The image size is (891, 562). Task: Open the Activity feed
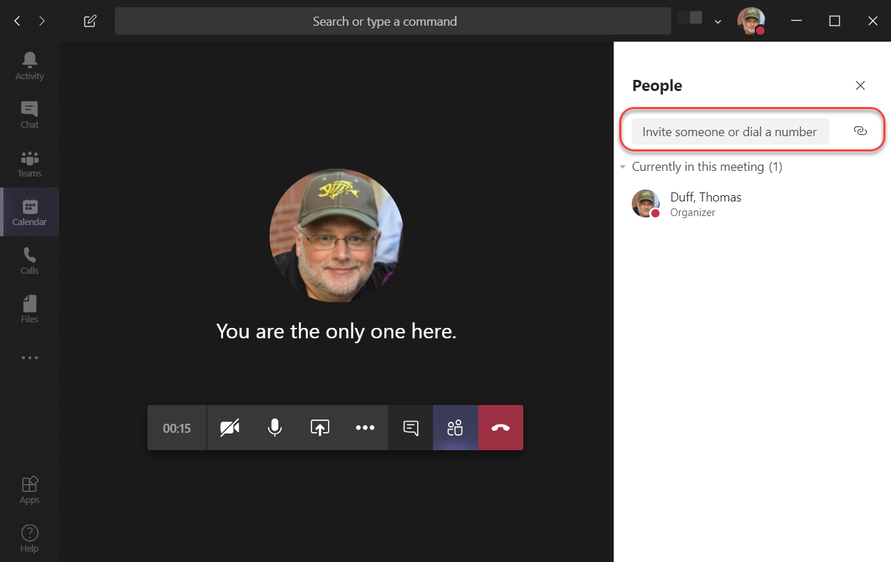pyautogui.click(x=28, y=65)
